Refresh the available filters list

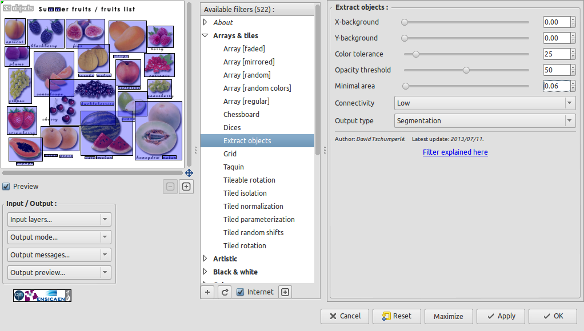[x=225, y=292]
